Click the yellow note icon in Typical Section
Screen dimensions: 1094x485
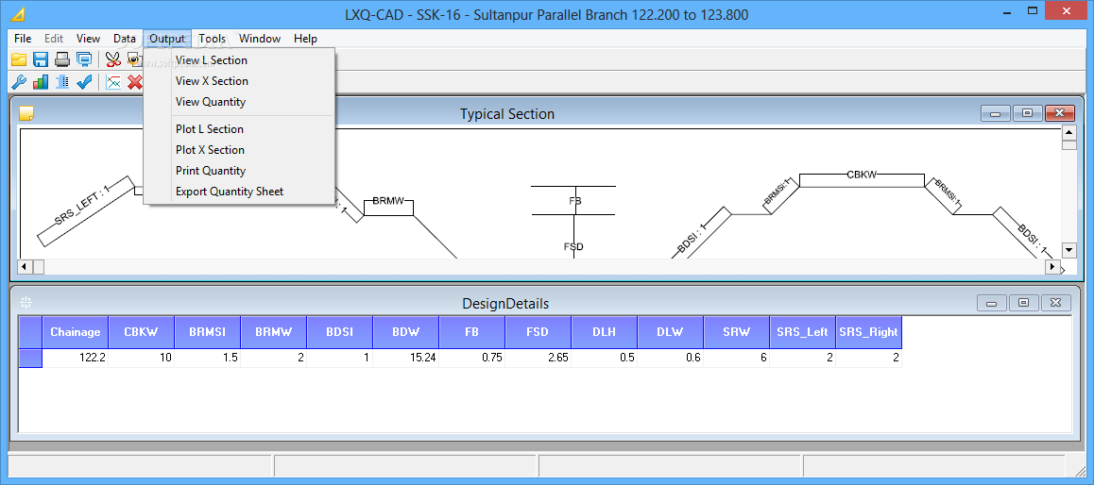click(26, 113)
